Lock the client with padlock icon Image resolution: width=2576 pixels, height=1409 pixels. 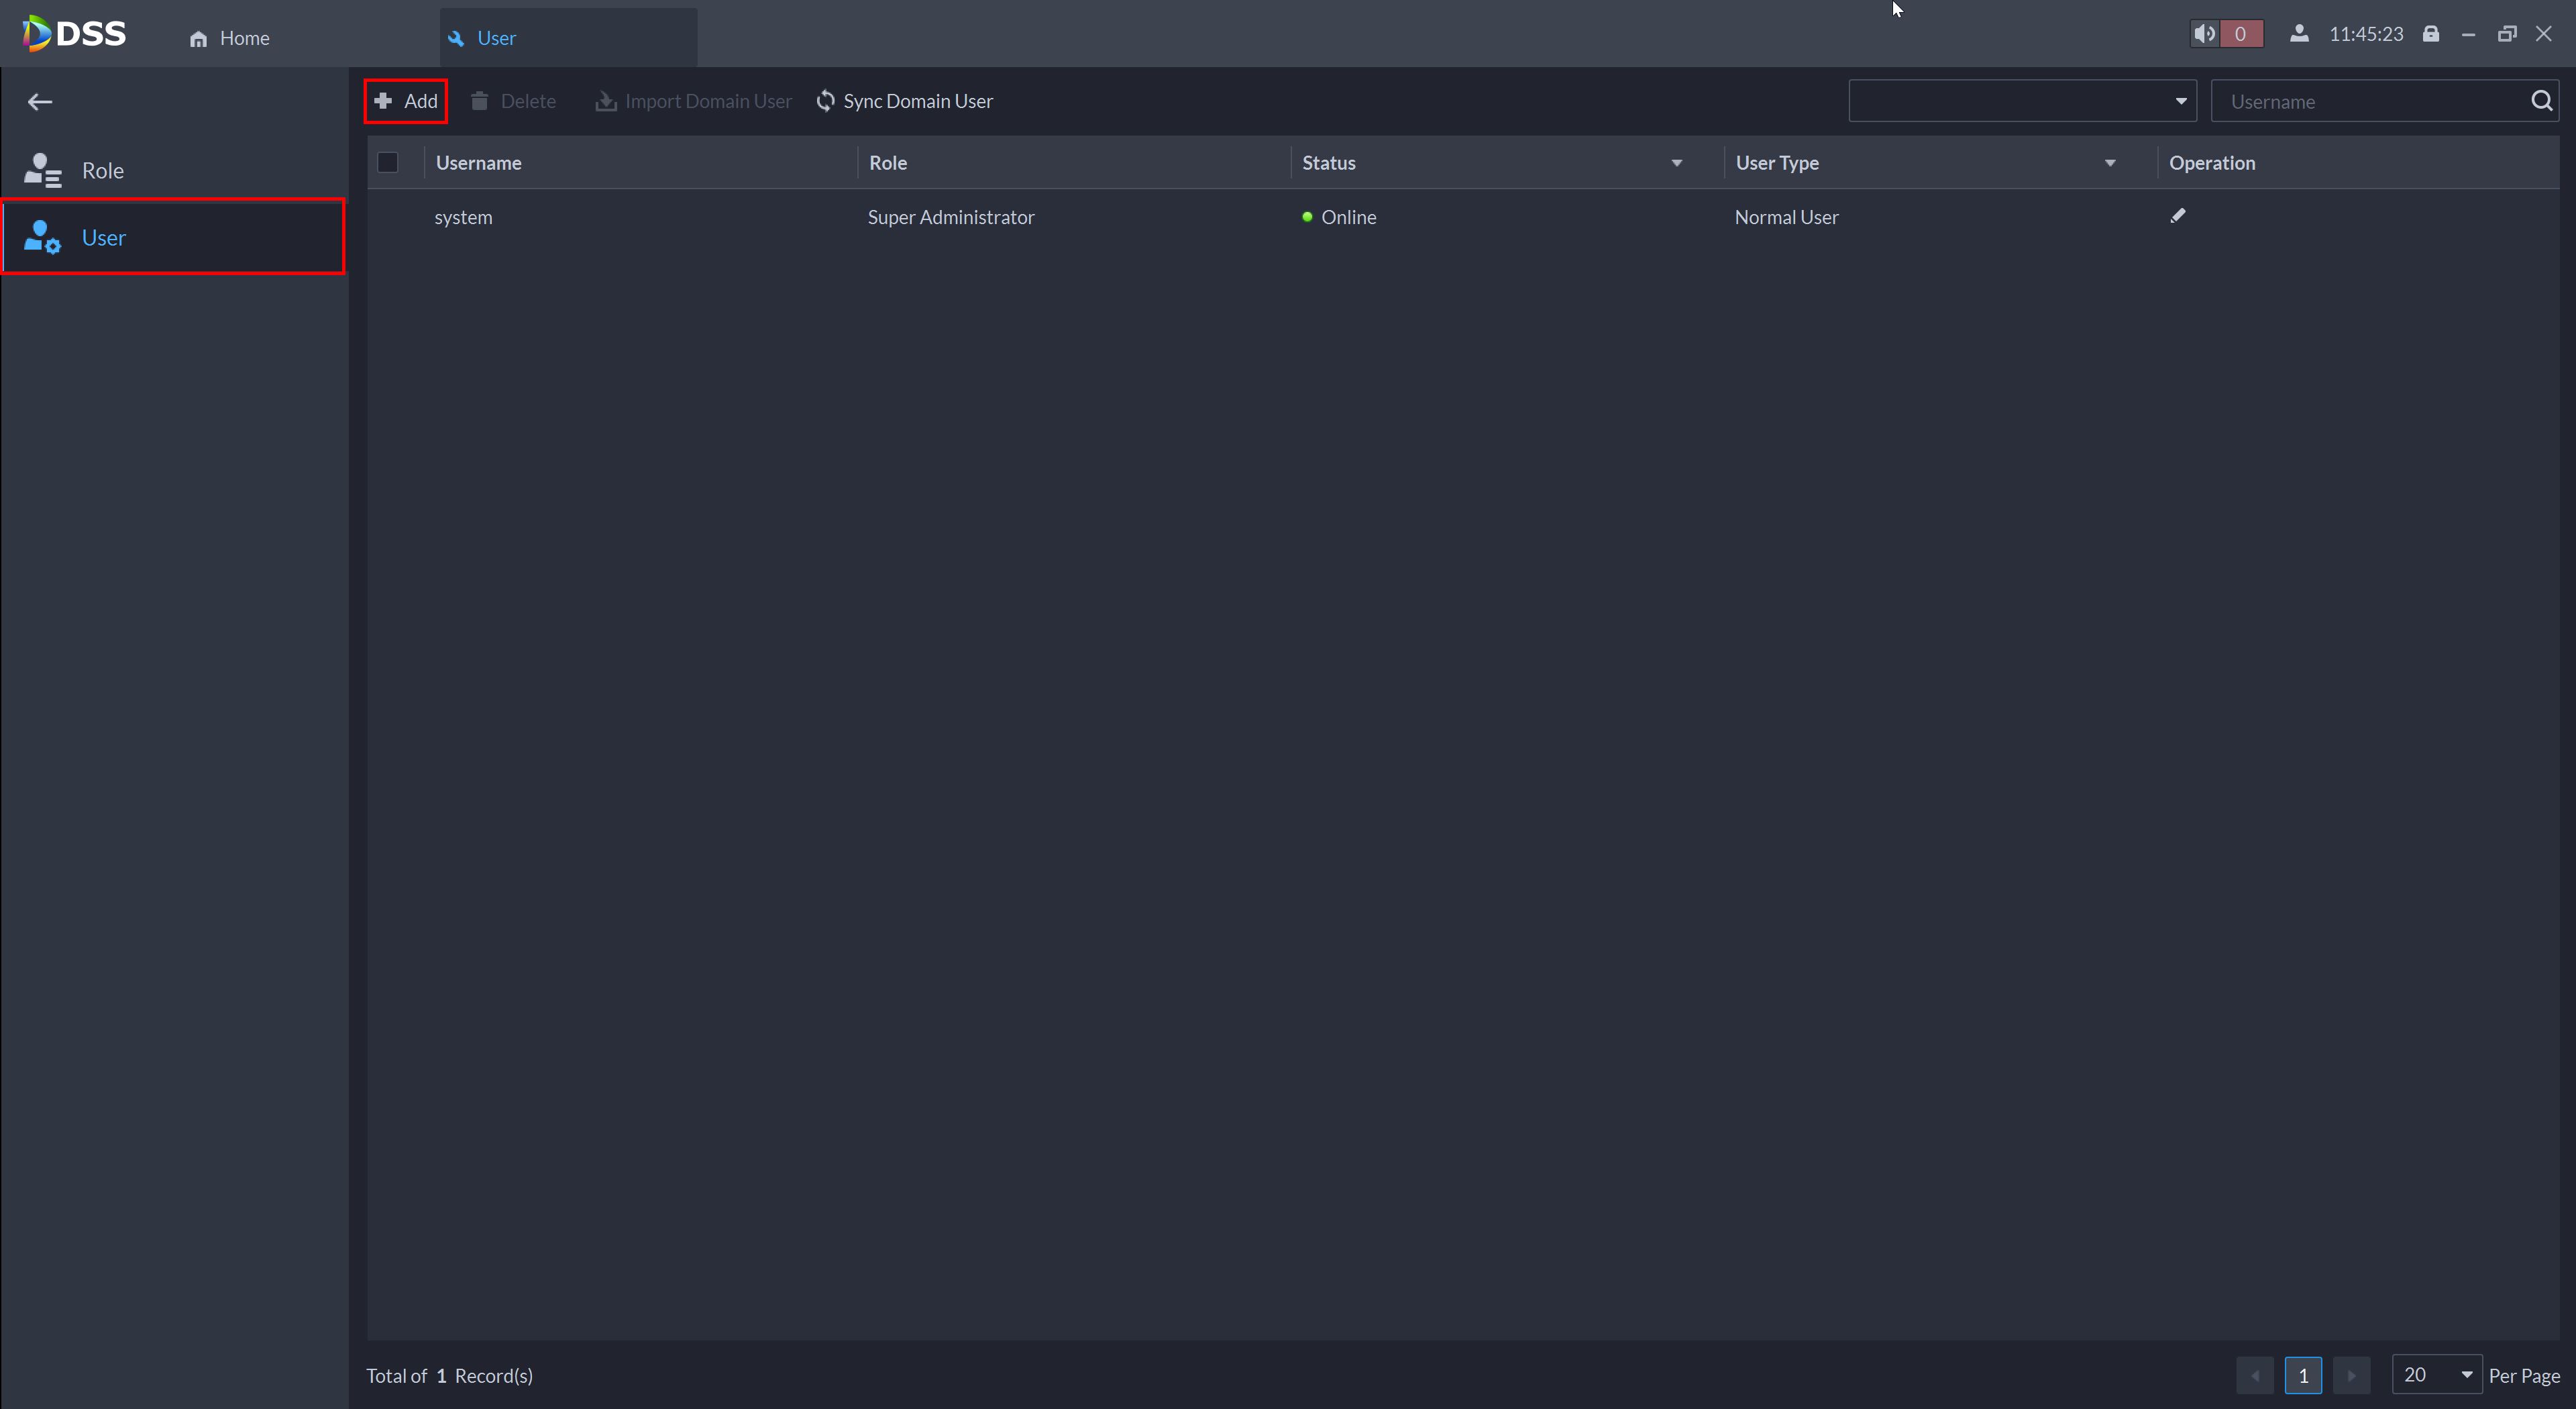pyautogui.click(x=2431, y=34)
